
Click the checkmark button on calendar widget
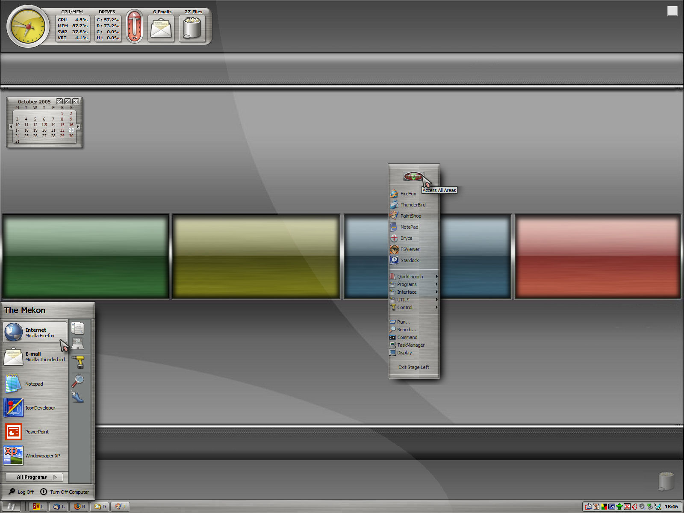point(59,101)
